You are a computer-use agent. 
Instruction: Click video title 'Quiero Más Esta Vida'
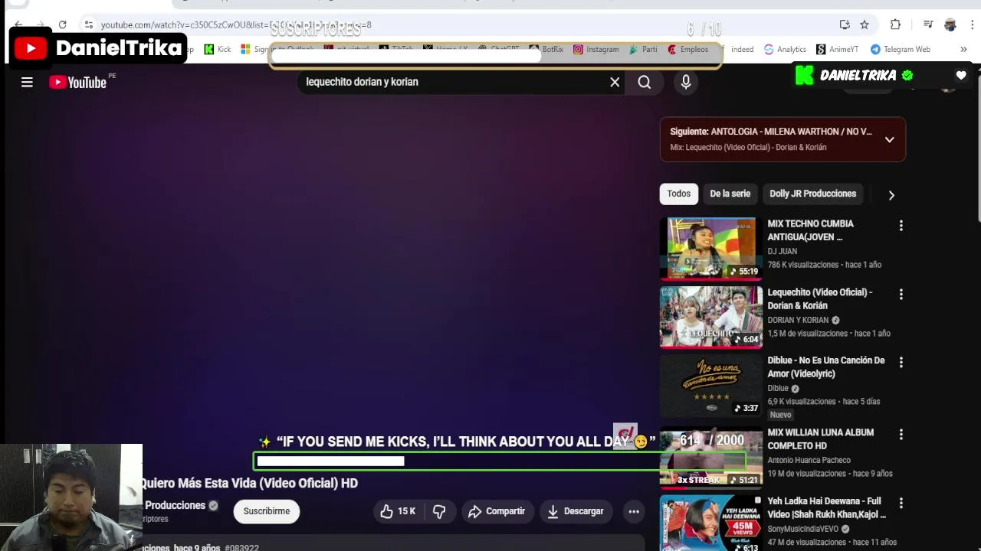click(249, 483)
